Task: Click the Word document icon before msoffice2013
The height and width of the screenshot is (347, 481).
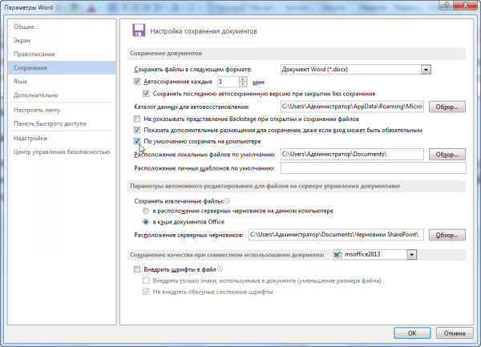Action: click(x=338, y=254)
